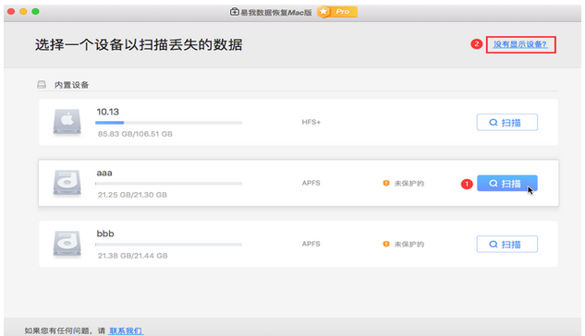Click the bbb volume usage bar
This screenshot has height=336, width=585.
(x=168, y=245)
